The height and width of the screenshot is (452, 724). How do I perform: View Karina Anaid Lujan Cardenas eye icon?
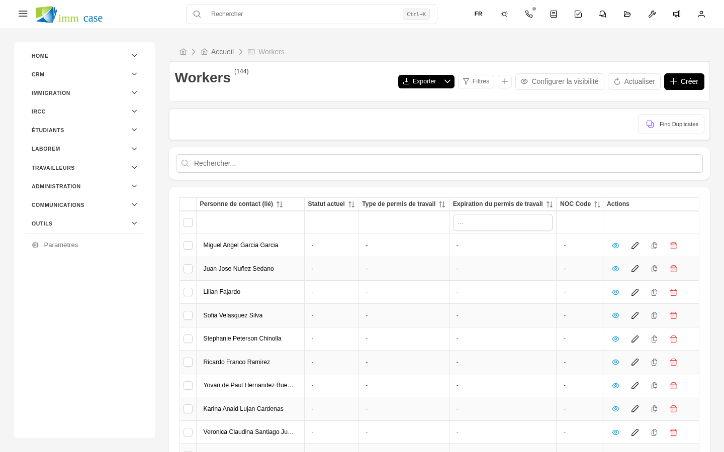(615, 409)
